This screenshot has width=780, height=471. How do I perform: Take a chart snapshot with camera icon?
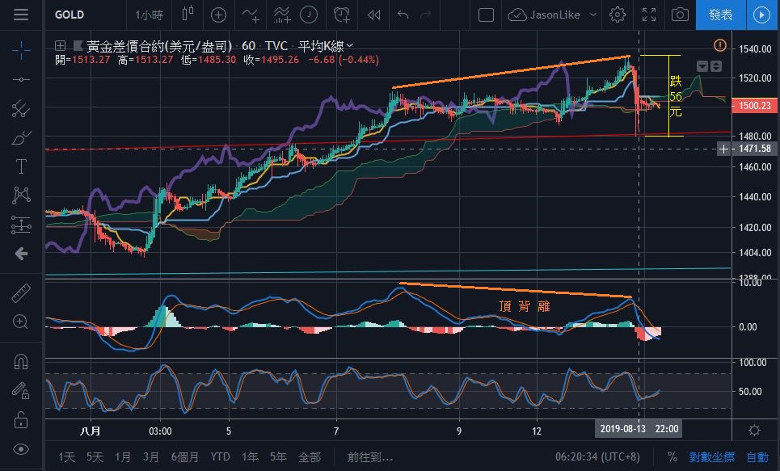click(x=681, y=15)
